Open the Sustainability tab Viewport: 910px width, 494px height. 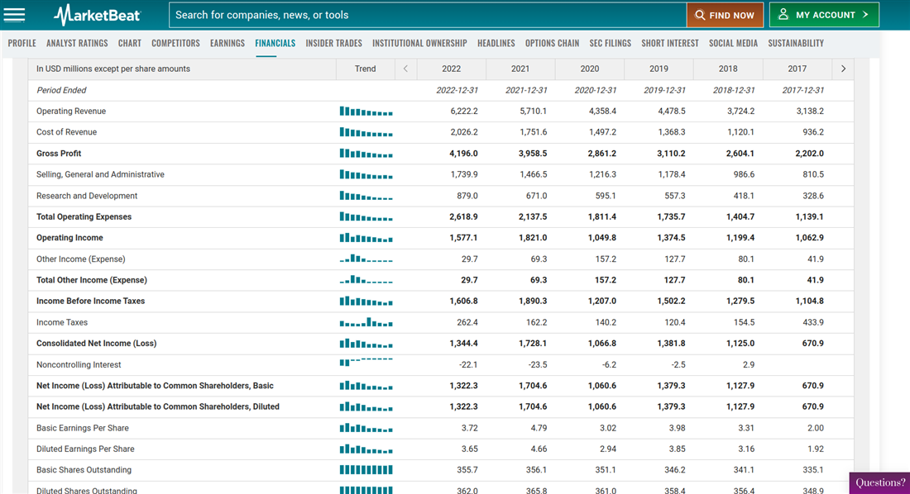[x=796, y=43]
